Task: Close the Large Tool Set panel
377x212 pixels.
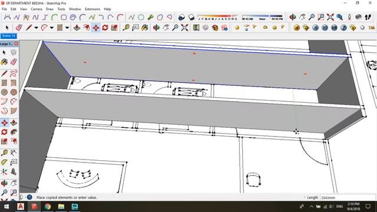Action: pyautogui.click(x=16, y=44)
